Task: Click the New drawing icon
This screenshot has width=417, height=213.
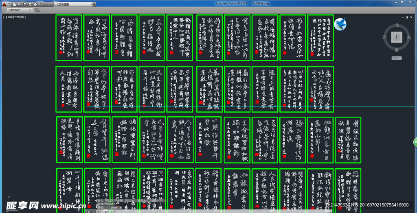Action: tap(14, 4)
